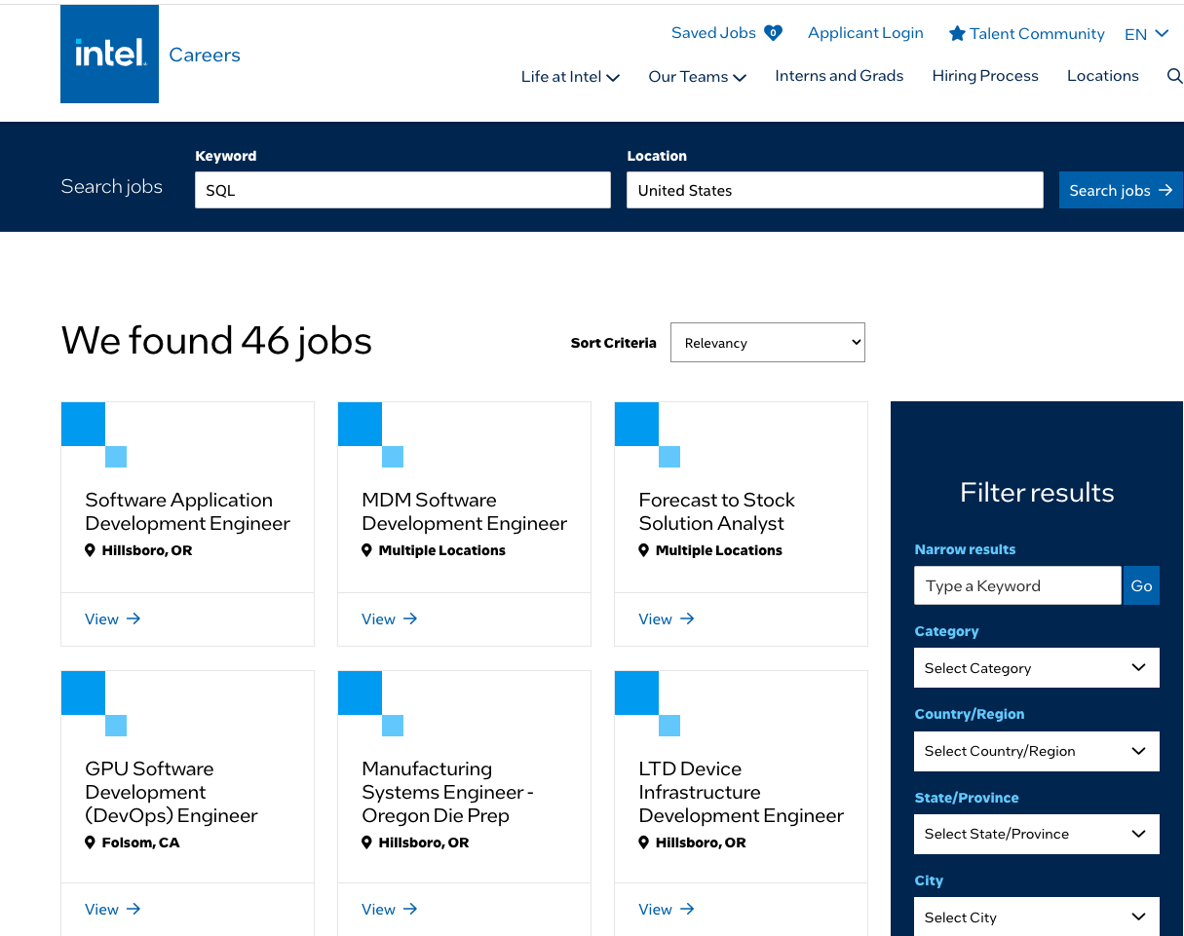Open the Careers home link

click(205, 55)
